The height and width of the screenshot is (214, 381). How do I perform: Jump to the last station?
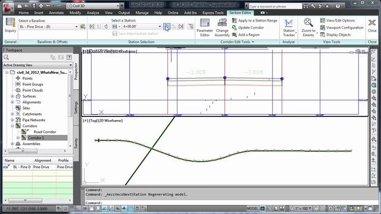click(181, 26)
